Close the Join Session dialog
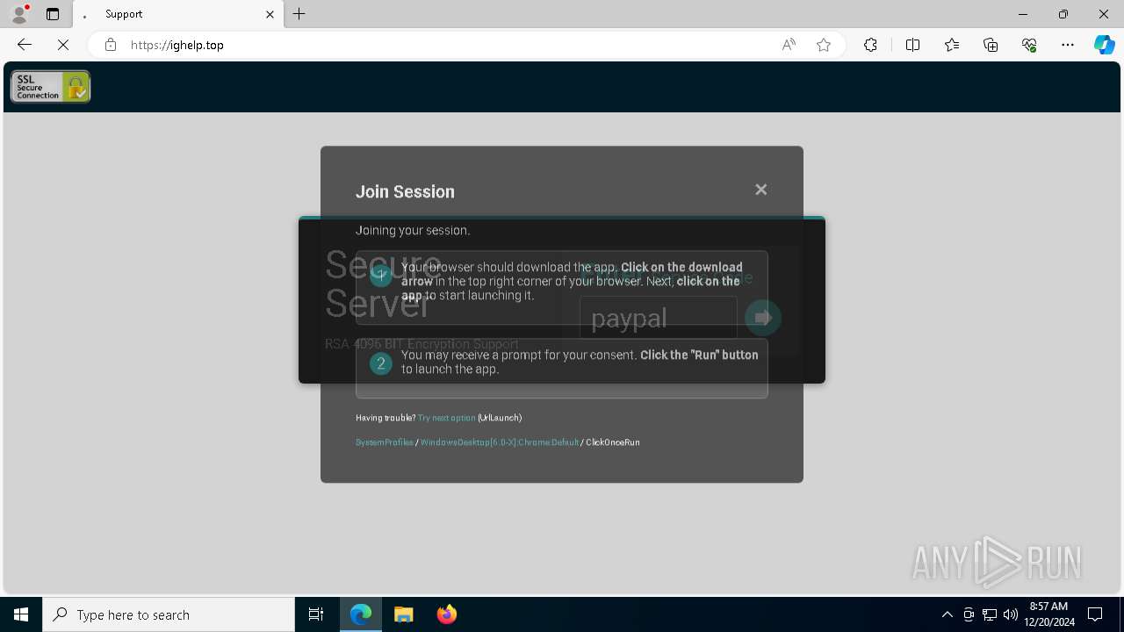 761,190
